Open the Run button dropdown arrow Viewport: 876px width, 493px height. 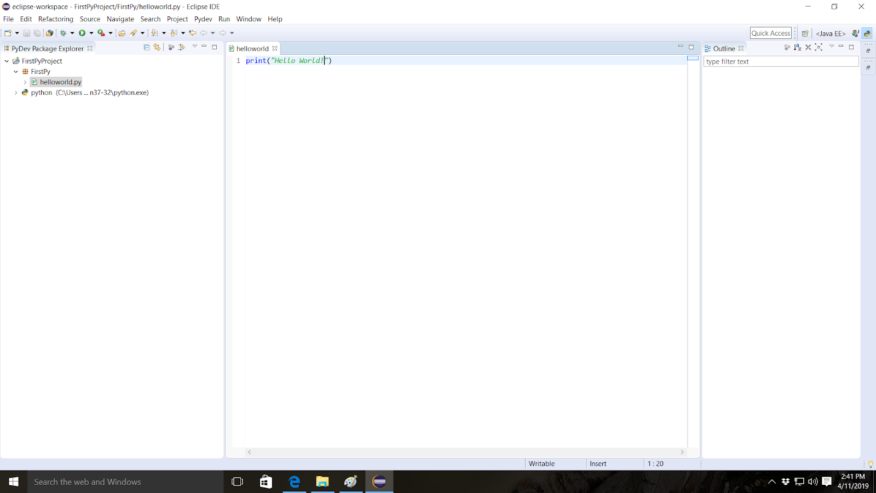91,32
